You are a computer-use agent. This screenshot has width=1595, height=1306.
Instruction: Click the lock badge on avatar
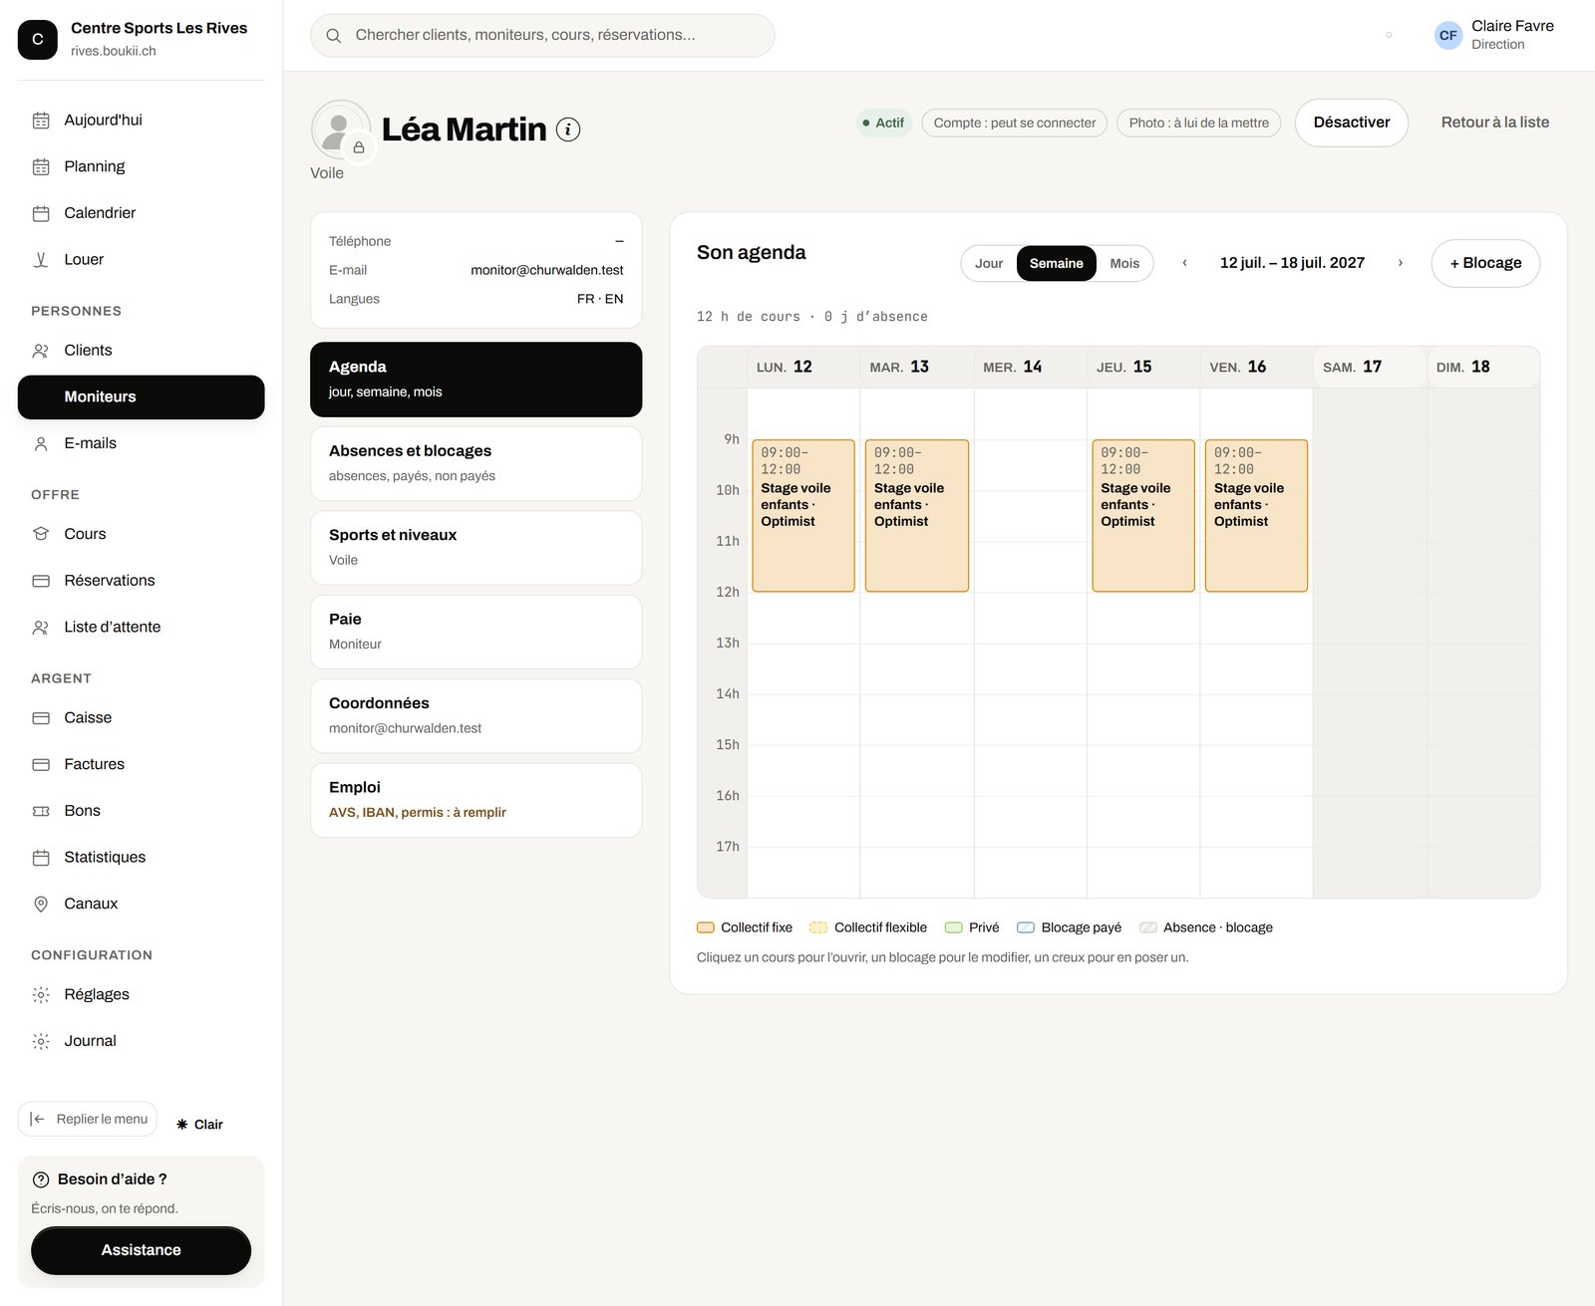359,147
